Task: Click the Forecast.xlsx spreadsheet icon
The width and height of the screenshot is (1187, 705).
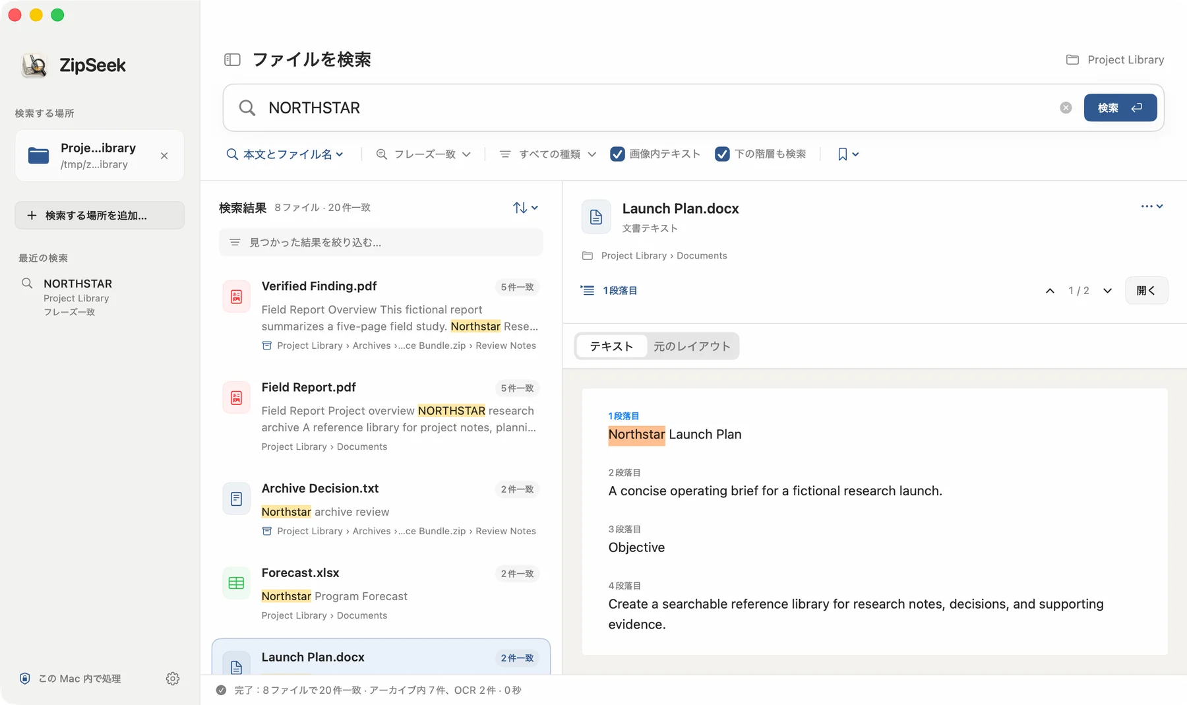Action: [x=236, y=583]
